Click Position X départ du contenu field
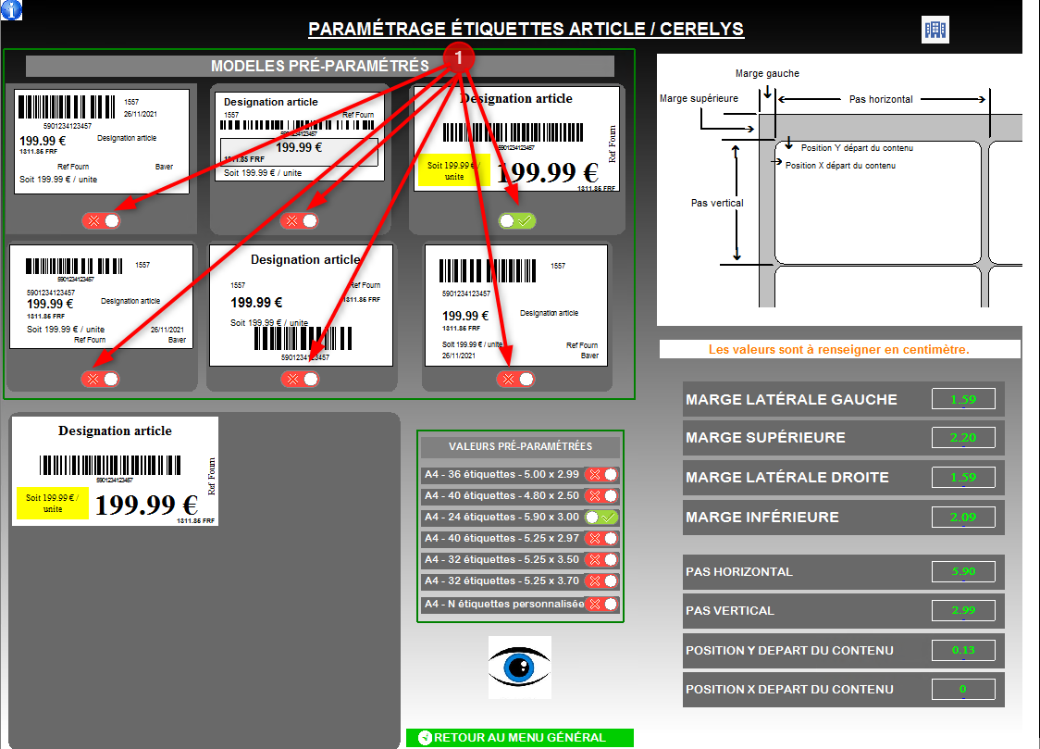The height and width of the screenshot is (749, 1040). tap(963, 690)
